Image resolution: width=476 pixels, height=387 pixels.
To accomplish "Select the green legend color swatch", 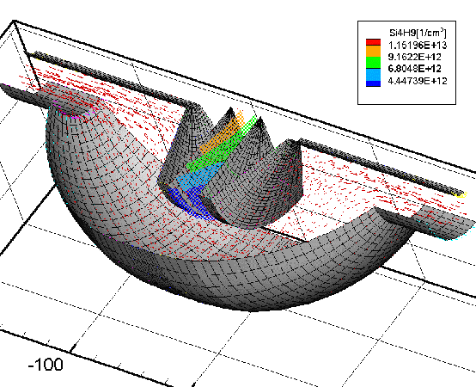I will [373, 63].
